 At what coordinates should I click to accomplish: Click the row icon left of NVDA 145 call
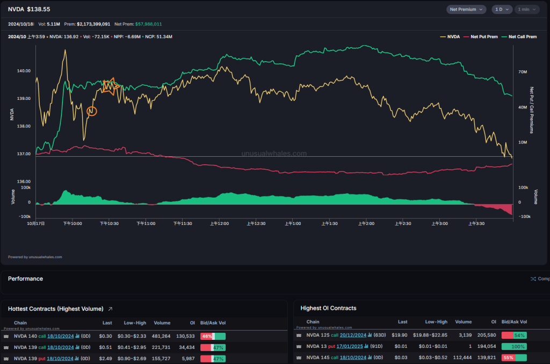coord(299,358)
